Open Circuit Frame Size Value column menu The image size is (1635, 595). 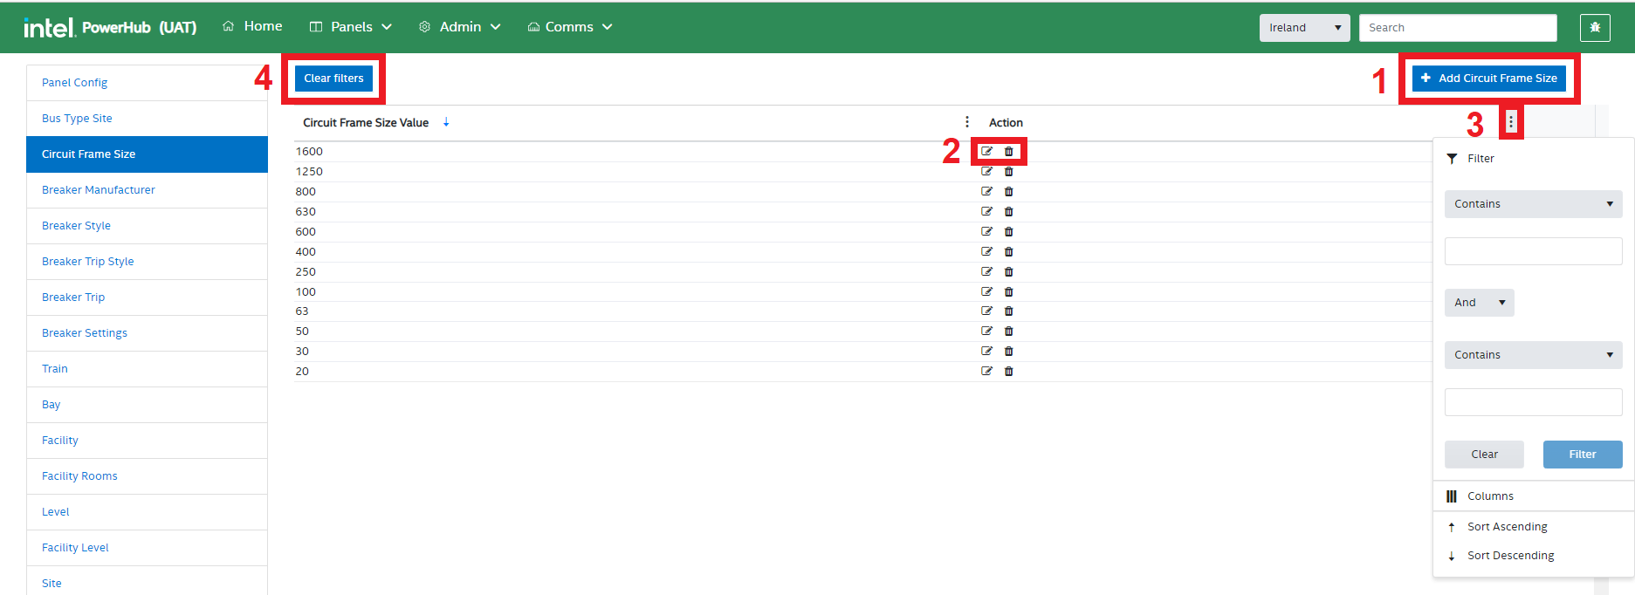coord(966,122)
